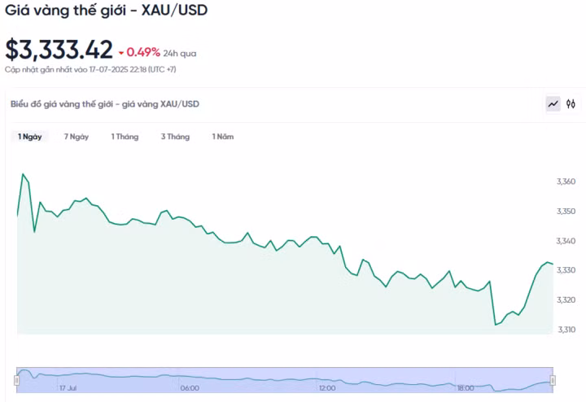Click the 3,360 y-axis price label

pyautogui.click(x=566, y=181)
